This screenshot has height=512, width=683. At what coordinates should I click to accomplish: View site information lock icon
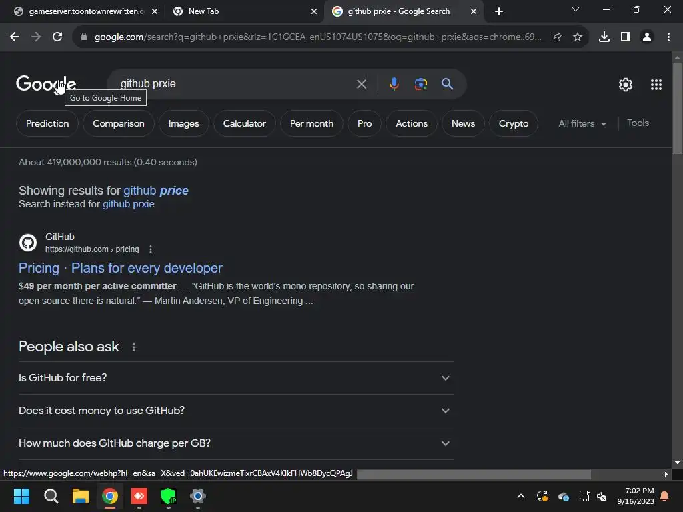coord(84,37)
